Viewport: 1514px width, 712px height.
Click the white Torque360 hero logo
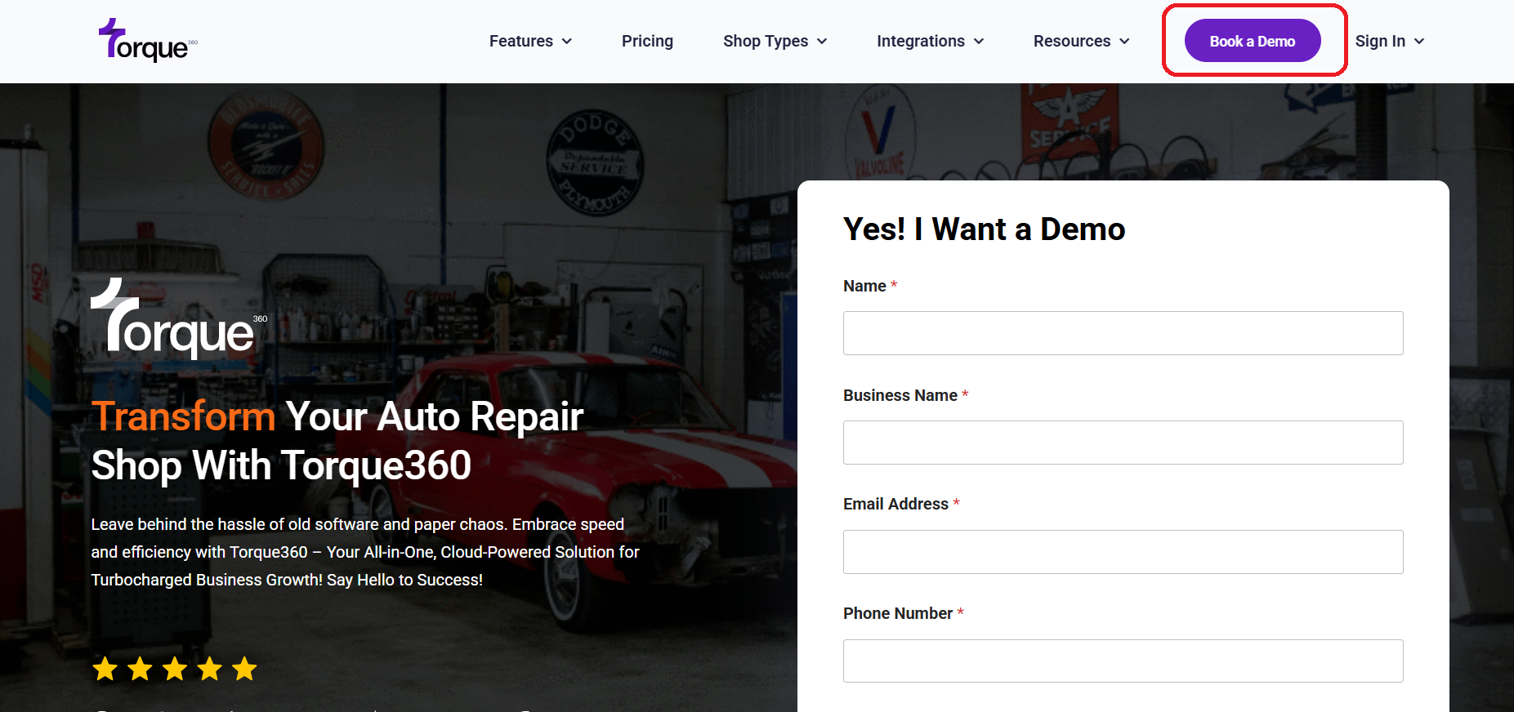[179, 318]
